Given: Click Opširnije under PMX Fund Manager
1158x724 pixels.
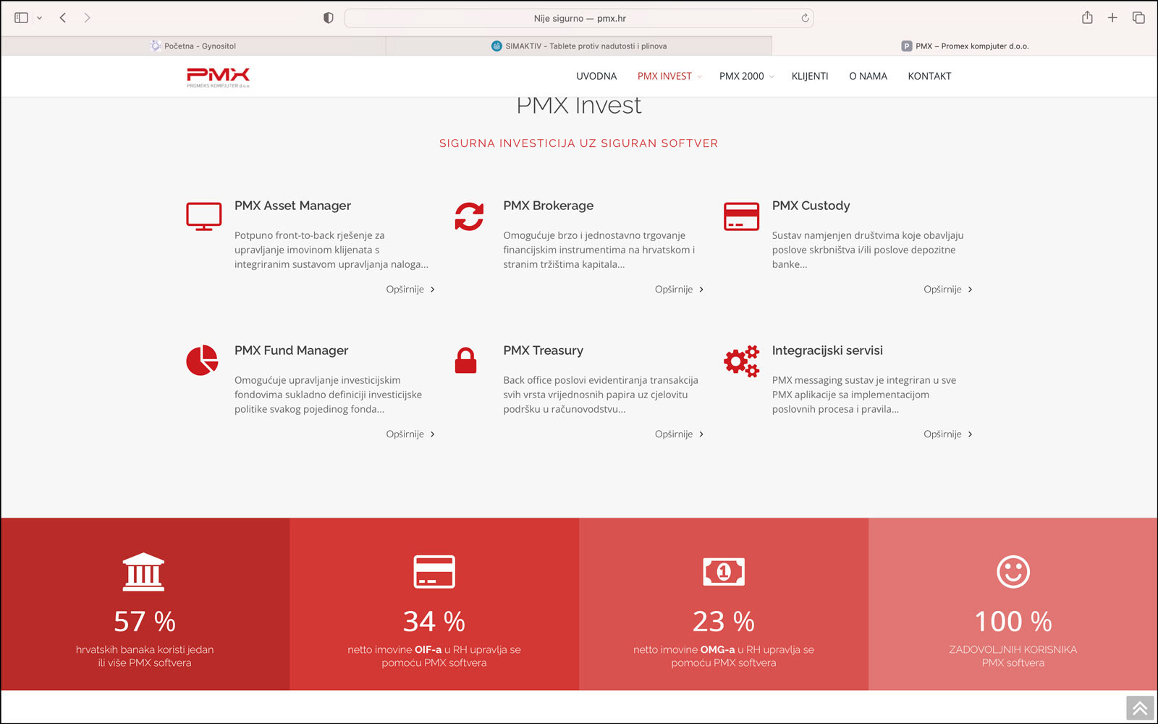Looking at the screenshot, I should coord(410,434).
